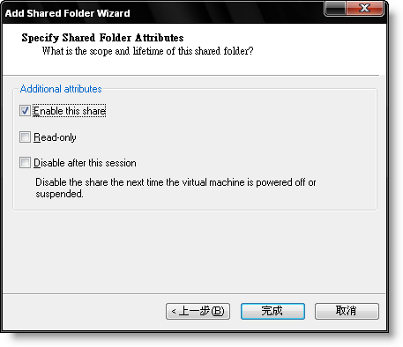This screenshot has width=403, height=347.
Task: Click the 'Additional attributes' group label
Action: point(61,89)
